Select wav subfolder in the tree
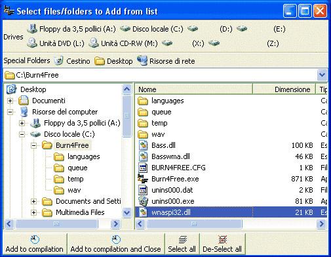The width and height of the screenshot is (331, 257). click(74, 190)
